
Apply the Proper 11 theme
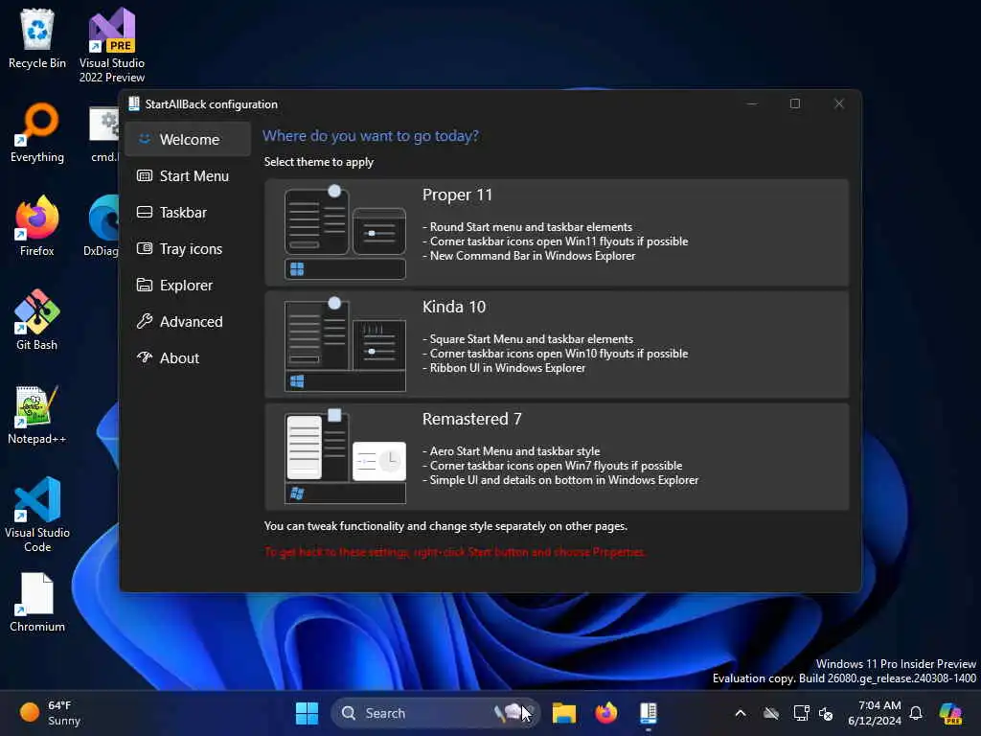557,232
